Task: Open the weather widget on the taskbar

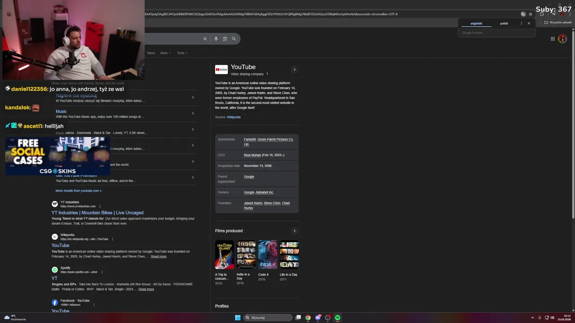Action: coord(14,318)
